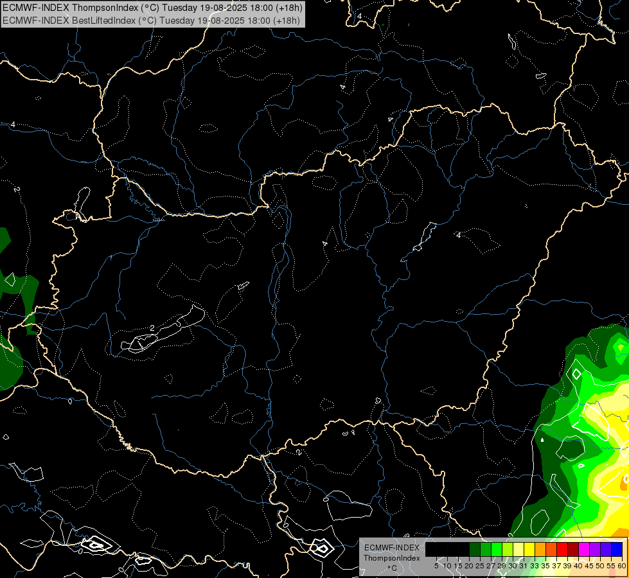Click the legend's ThompsonIndex label
This screenshot has width=629, height=578.
coord(392,558)
